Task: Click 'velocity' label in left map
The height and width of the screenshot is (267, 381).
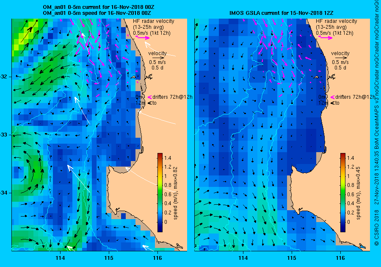Action: (x=157, y=53)
